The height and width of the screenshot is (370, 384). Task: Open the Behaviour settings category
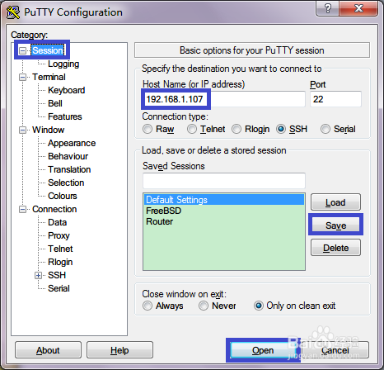[x=68, y=156]
